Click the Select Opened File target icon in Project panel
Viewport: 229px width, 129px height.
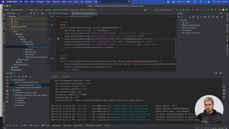coord(31,13)
